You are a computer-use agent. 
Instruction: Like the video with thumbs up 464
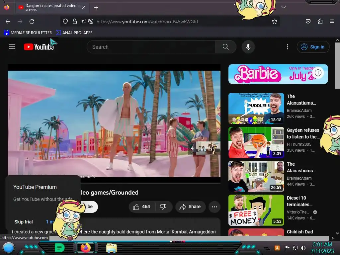click(141, 207)
